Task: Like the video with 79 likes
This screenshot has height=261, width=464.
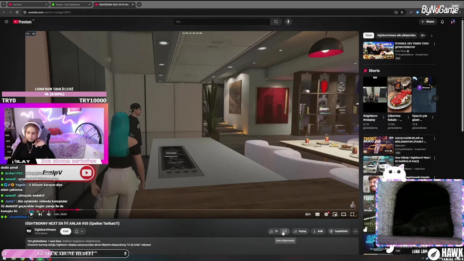Action: 273,231
